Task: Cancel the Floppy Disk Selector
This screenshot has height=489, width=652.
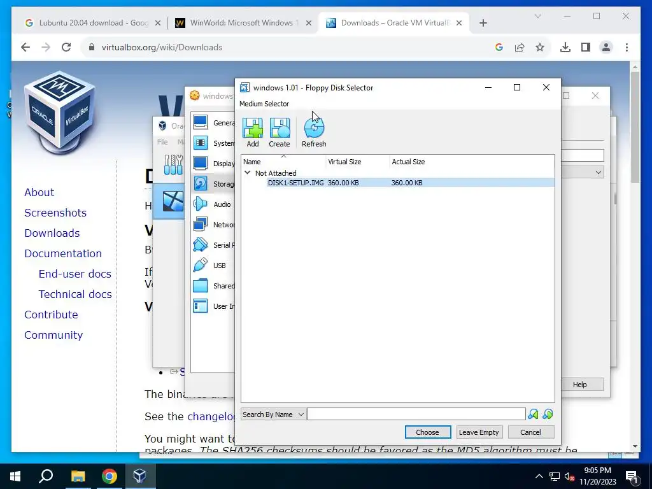Action: pyautogui.click(x=530, y=432)
